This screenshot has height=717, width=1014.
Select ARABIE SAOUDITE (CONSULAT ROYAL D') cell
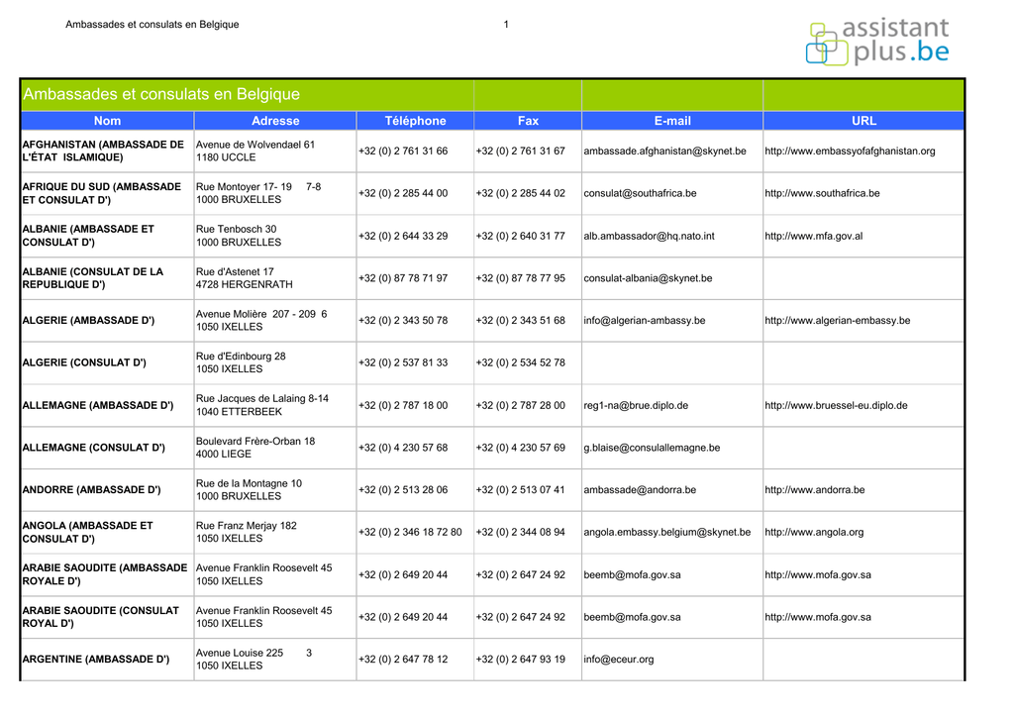point(107,617)
